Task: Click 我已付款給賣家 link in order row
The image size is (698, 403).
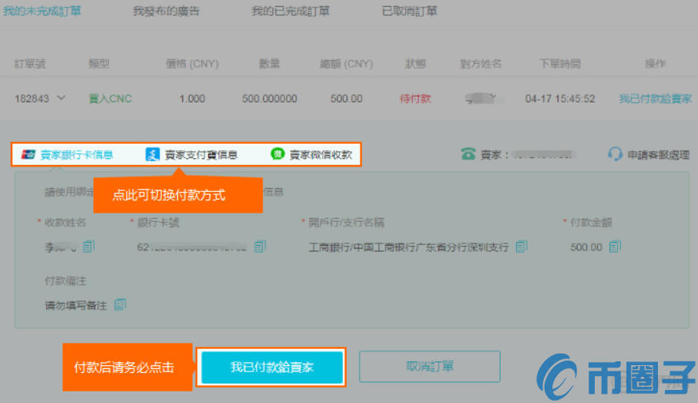Action: (x=654, y=99)
